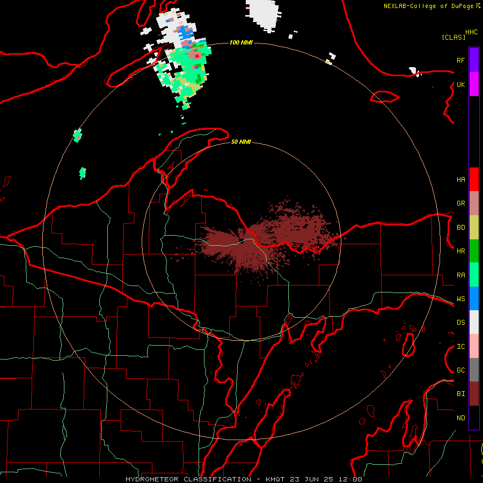Click the HA legend label
This screenshot has height=483, width=483.
(x=460, y=179)
